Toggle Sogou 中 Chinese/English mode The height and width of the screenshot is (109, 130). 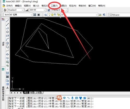click(64, 98)
